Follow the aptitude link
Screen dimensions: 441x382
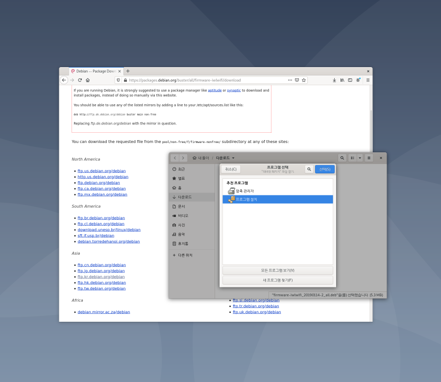(215, 90)
